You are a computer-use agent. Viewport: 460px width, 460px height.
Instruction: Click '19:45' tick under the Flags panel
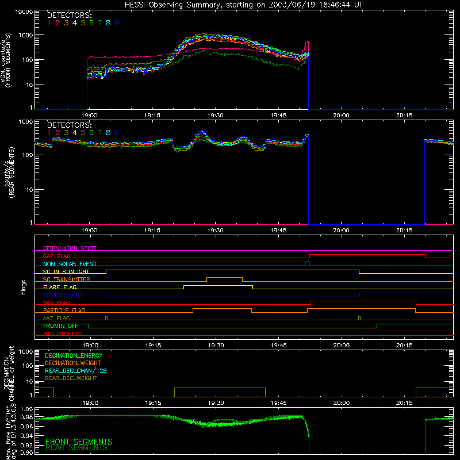279,346
